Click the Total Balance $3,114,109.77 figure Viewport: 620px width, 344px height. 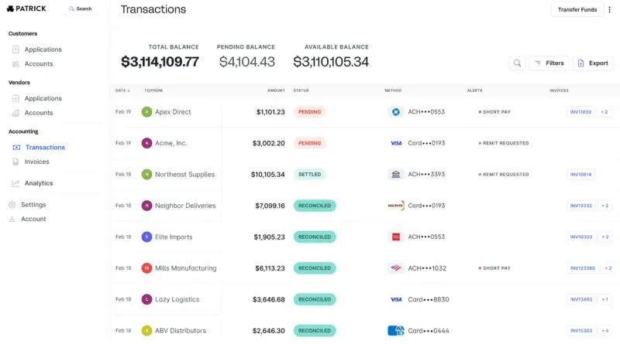[x=160, y=62]
